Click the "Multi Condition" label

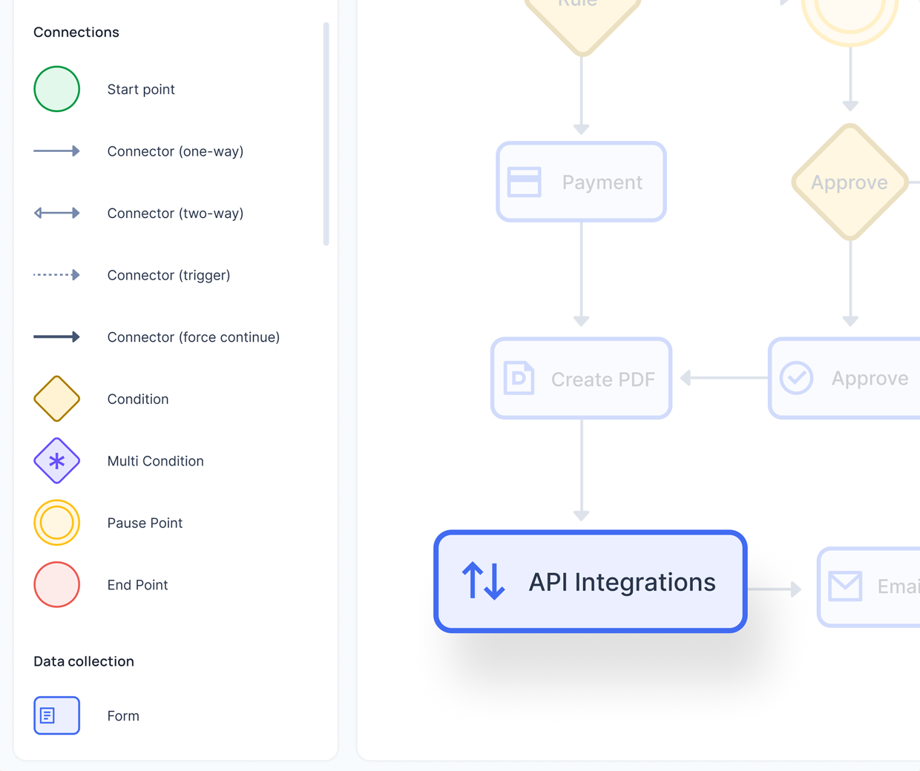155,461
